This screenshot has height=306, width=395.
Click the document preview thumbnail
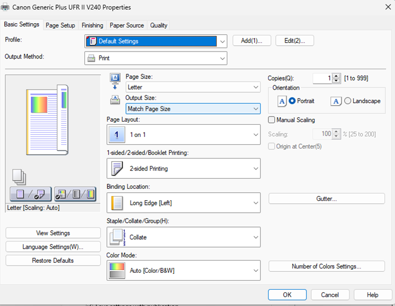point(47,120)
